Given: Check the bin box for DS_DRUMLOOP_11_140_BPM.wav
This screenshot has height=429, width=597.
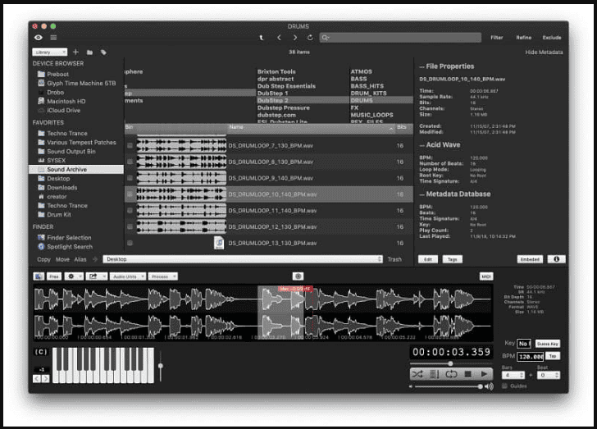Looking at the screenshot, I should coord(130,210).
